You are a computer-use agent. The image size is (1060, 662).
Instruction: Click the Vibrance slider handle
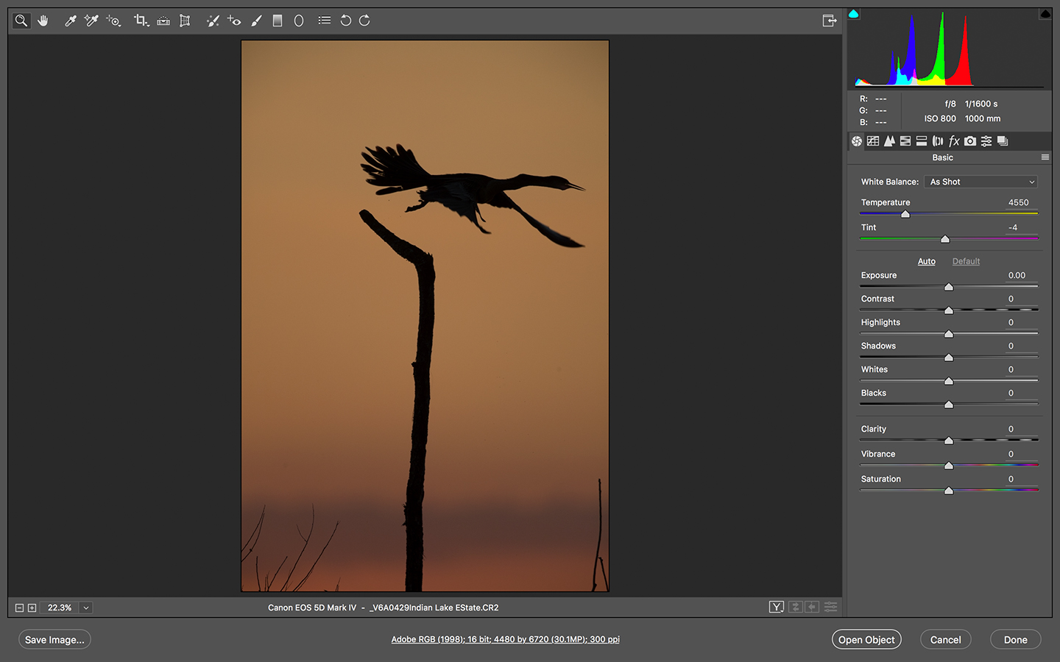click(949, 466)
